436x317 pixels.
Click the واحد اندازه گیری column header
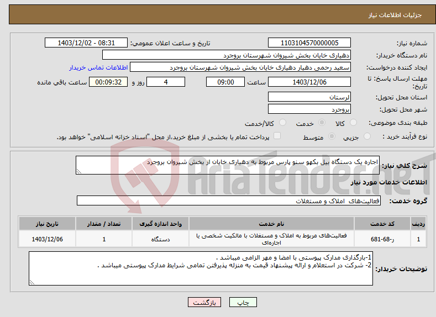click(x=160, y=224)
